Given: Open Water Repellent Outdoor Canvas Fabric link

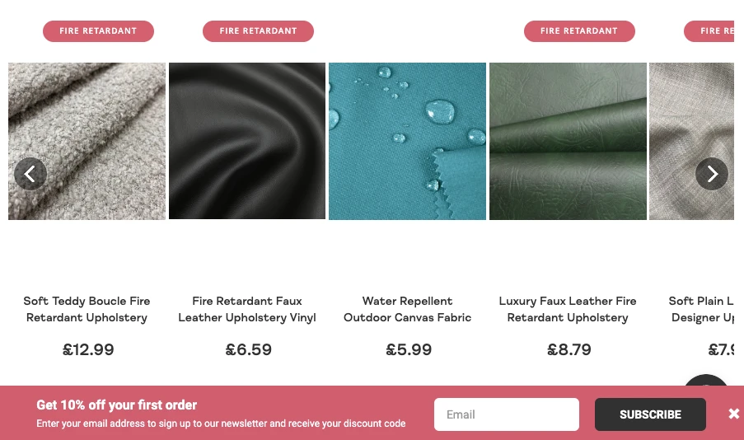Looking at the screenshot, I should (407, 309).
